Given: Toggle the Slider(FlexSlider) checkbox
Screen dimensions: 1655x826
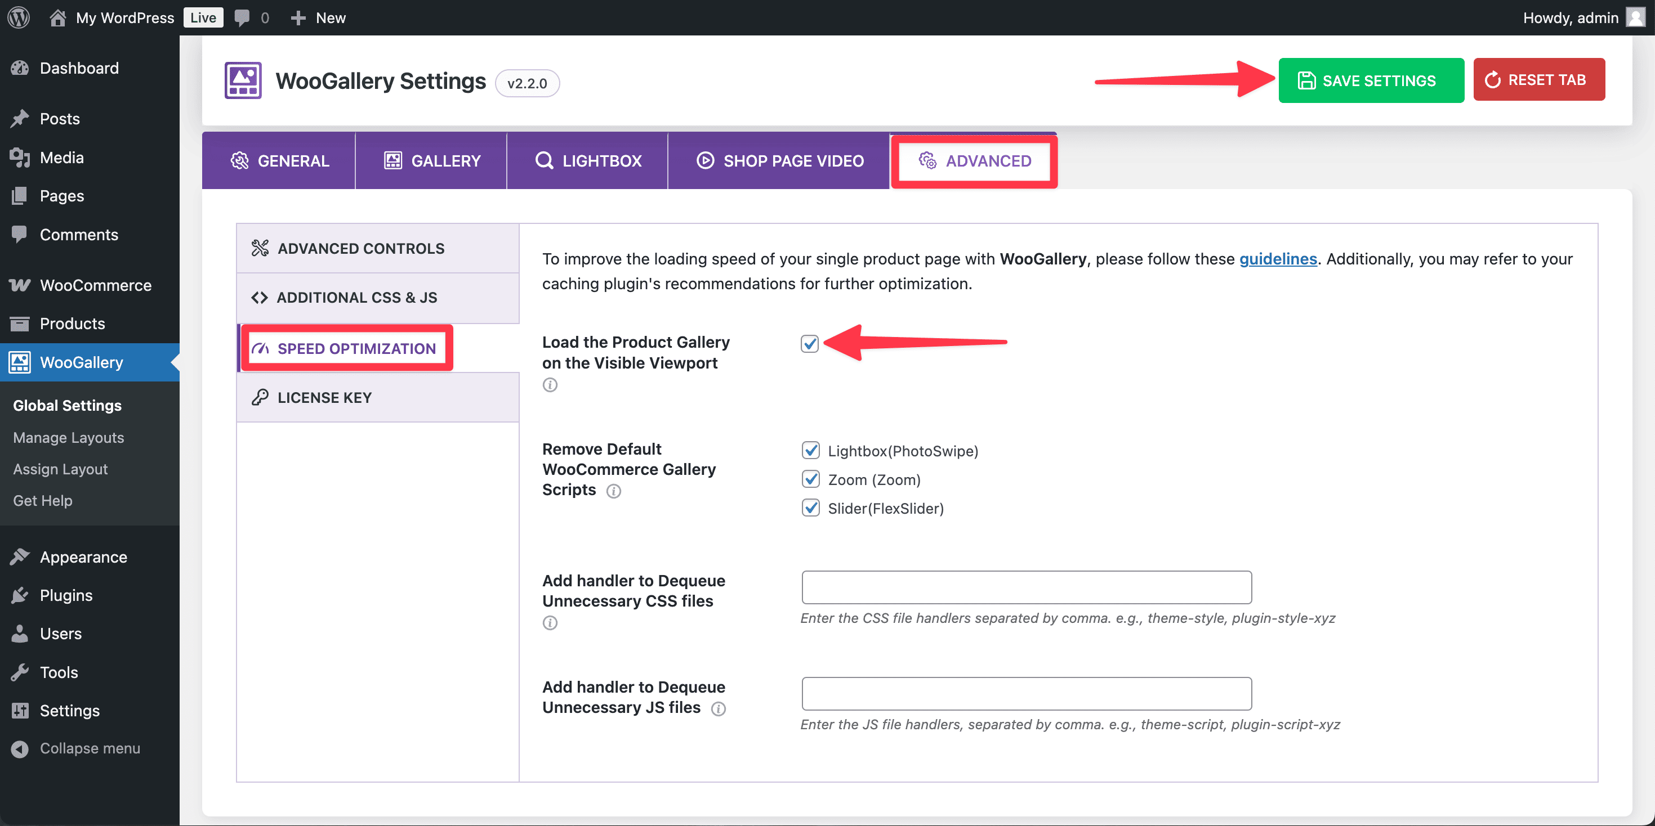Looking at the screenshot, I should 811,508.
